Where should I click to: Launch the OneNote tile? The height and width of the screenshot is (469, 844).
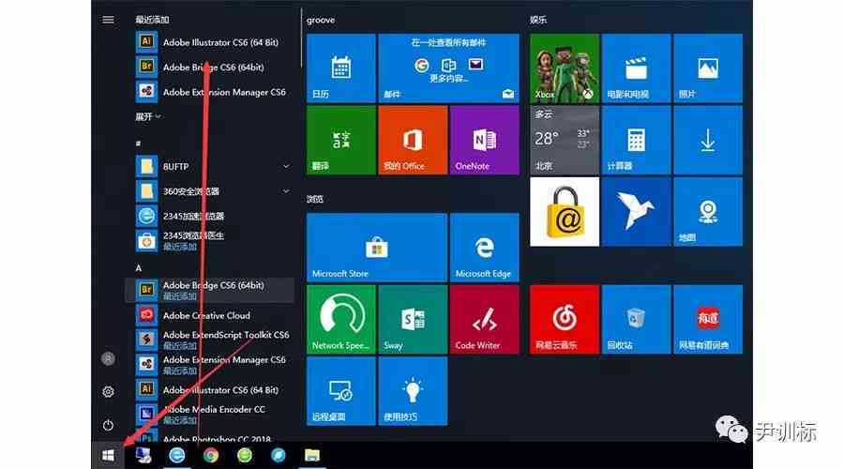[x=485, y=140]
